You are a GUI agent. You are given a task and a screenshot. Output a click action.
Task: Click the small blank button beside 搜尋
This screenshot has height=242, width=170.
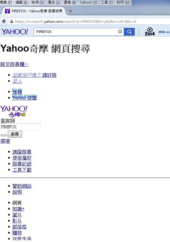pos(4,135)
